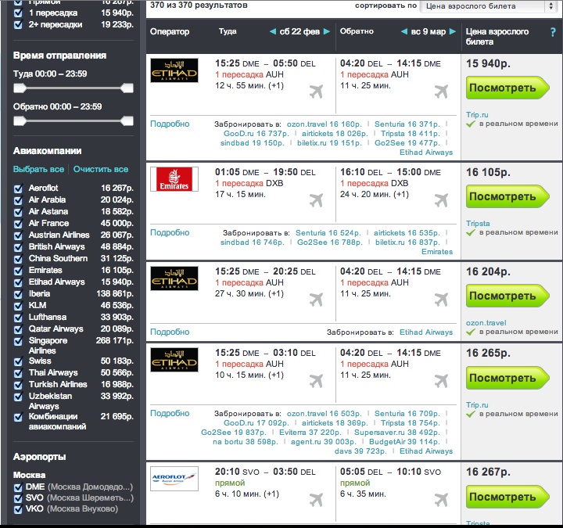Expand Подробно details for the Emirates flight
This screenshot has height=528, width=563.
coord(170,233)
